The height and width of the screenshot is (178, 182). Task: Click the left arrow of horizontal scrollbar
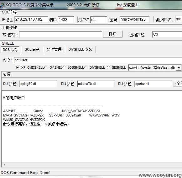point(4,165)
